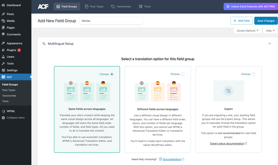This screenshot has width=278, height=165.
Task: Click the field group title input Movies
Action: pyautogui.click(x=111, y=21)
